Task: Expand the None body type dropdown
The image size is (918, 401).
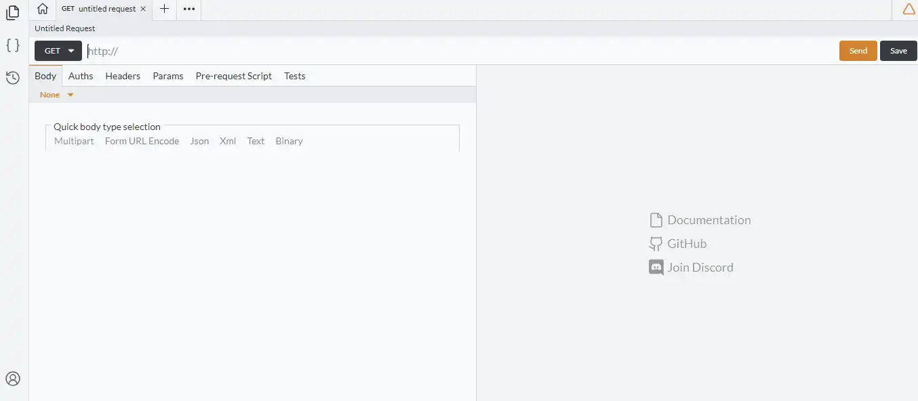Action: [x=56, y=95]
